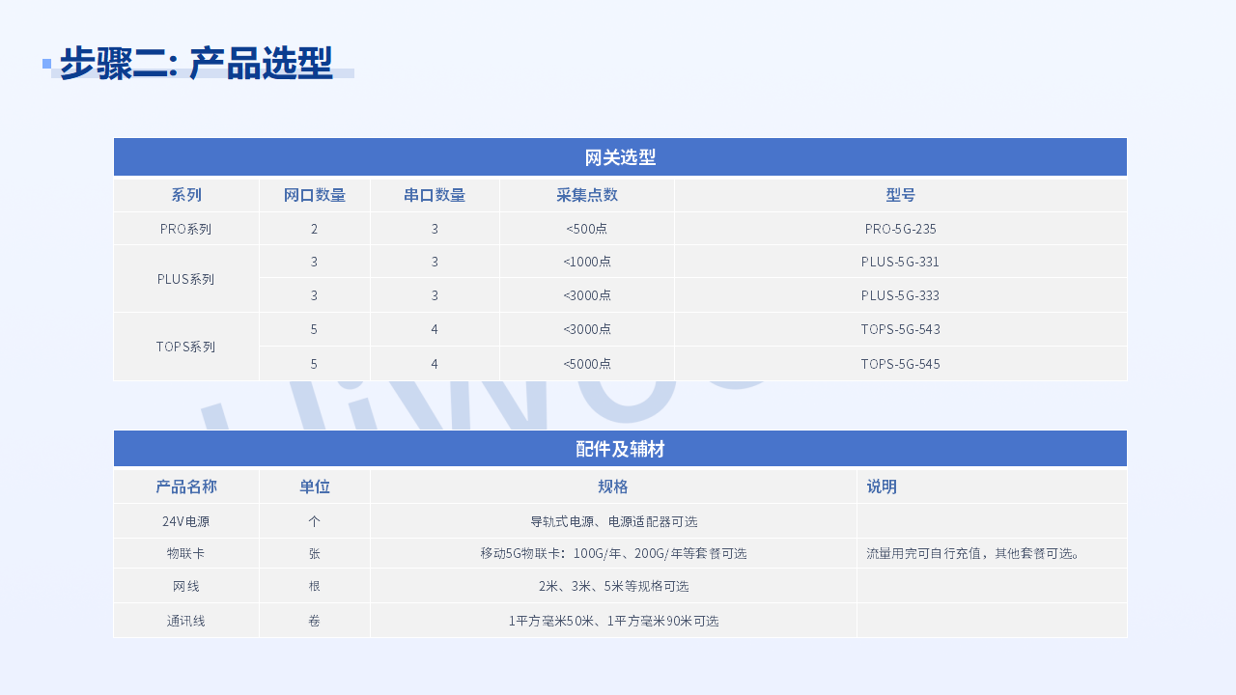Click the 2米、3米、5米等规格可选 spec
This screenshot has height=695, width=1236.
pos(613,586)
